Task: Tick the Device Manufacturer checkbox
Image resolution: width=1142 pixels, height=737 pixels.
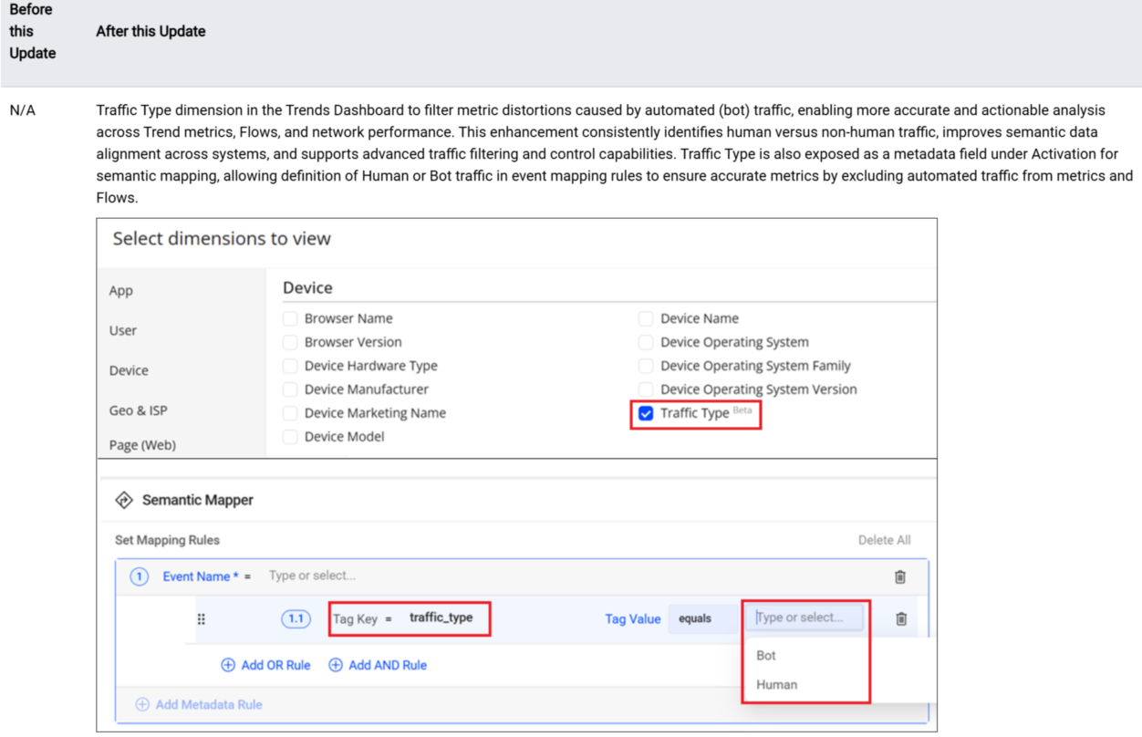Action: pyautogui.click(x=290, y=389)
